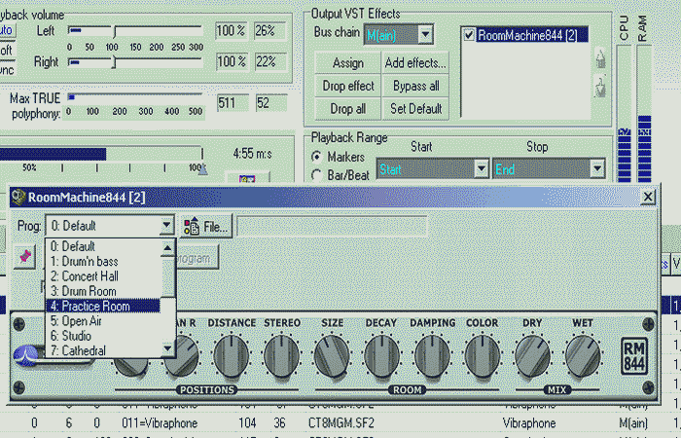Click the File open icon button
The height and width of the screenshot is (438, 681).
[206, 226]
